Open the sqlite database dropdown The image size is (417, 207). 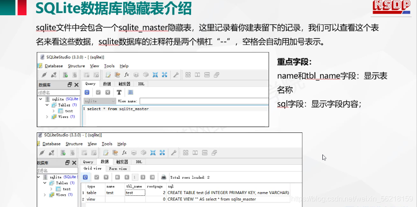click(100, 101)
